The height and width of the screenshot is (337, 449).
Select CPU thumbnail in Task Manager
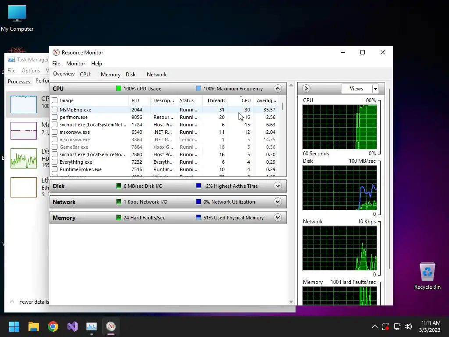point(24,104)
